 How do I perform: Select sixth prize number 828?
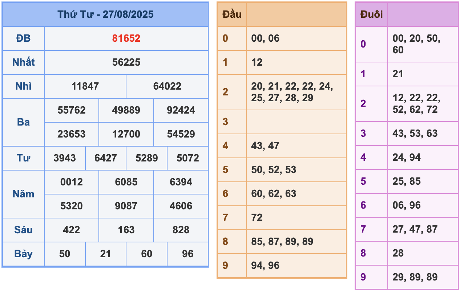(x=181, y=230)
